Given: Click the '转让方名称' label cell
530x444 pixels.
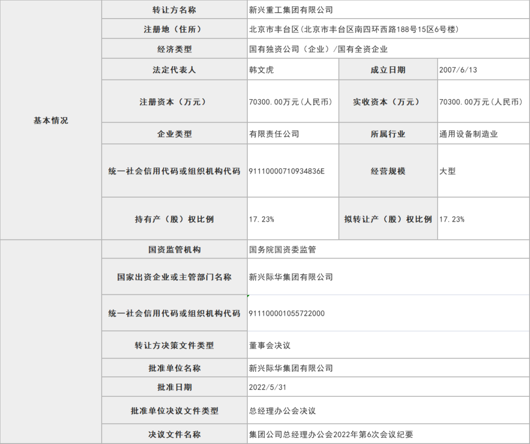Looking at the screenshot, I should tap(174, 10).
